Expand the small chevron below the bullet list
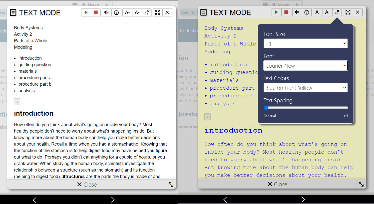 (17, 102)
